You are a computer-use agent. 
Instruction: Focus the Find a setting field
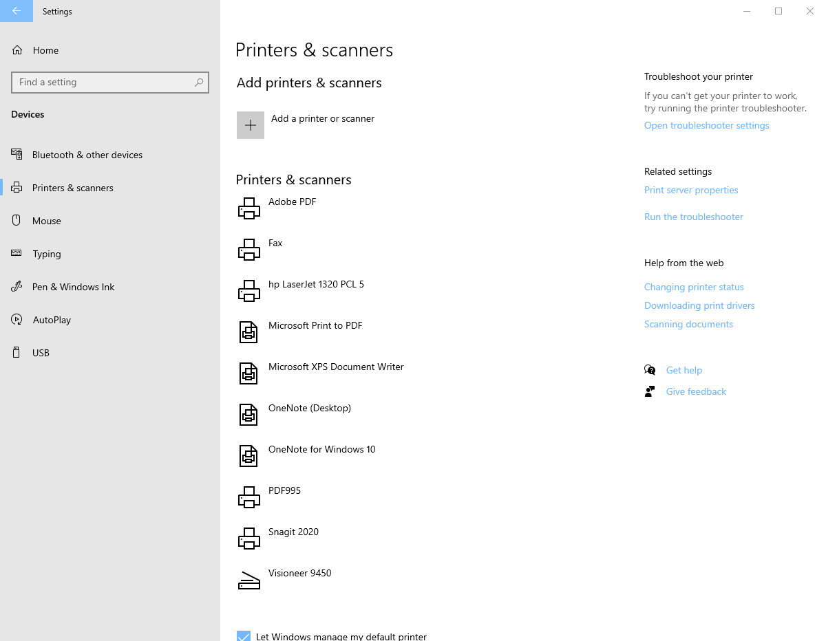point(110,82)
